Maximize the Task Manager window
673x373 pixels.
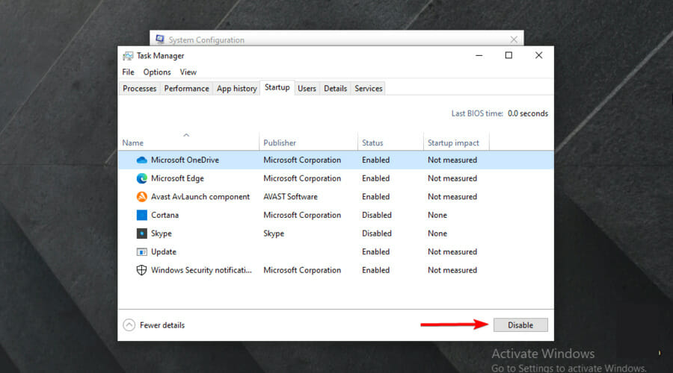[x=508, y=55]
